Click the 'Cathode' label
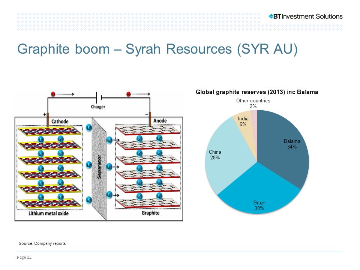Image resolution: width=360 pixels, height=270 pixels. (x=60, y=121)
